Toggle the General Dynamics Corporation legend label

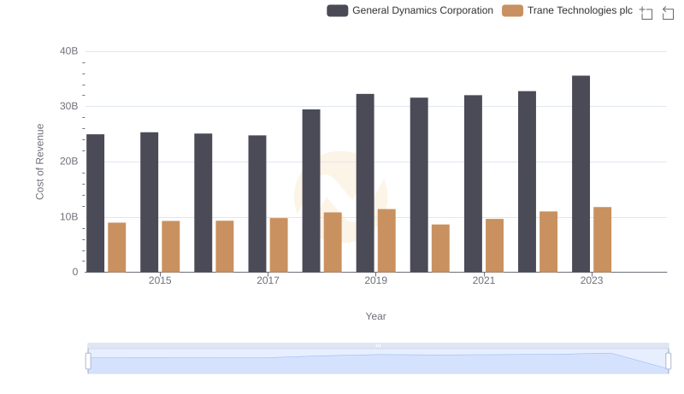(422, 10)
